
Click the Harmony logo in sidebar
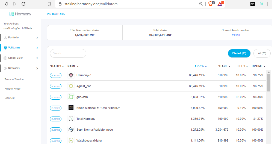(20, 14)
